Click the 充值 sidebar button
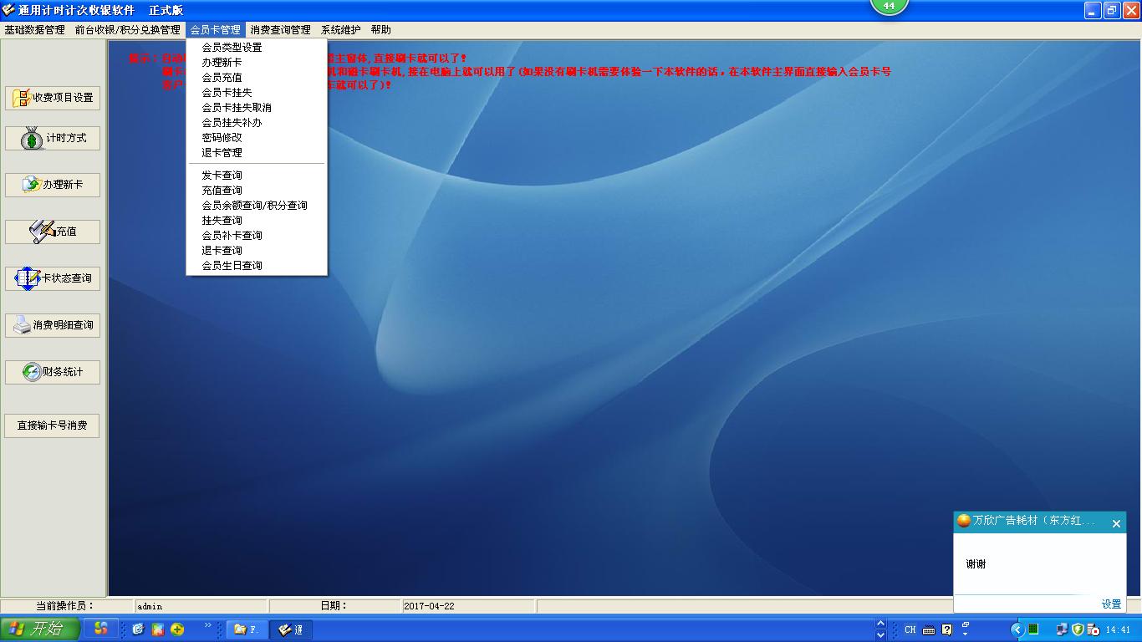The width and height of the screenshot is (1142, 642). (x=53, y=232)
